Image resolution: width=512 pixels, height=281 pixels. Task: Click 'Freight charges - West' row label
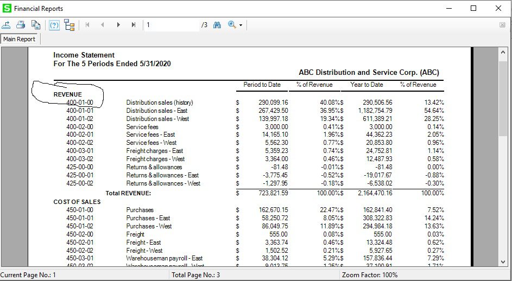coord(155,159)
